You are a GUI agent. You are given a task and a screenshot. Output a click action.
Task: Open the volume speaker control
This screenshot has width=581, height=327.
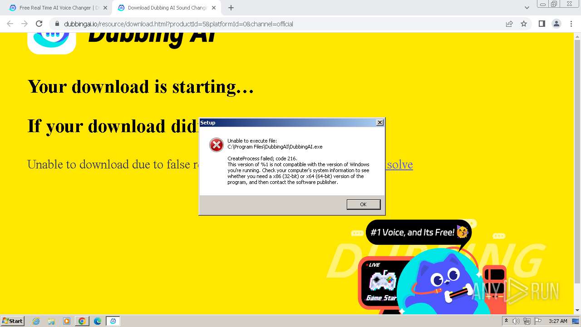click(x=516, y=321)
